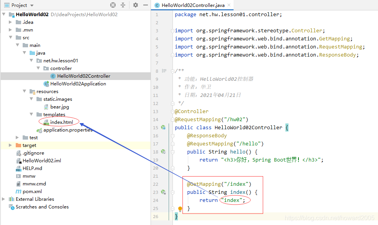This screenshot has width=378, height=225.
Task: Collapse the src folder
Action: [10, 37]
